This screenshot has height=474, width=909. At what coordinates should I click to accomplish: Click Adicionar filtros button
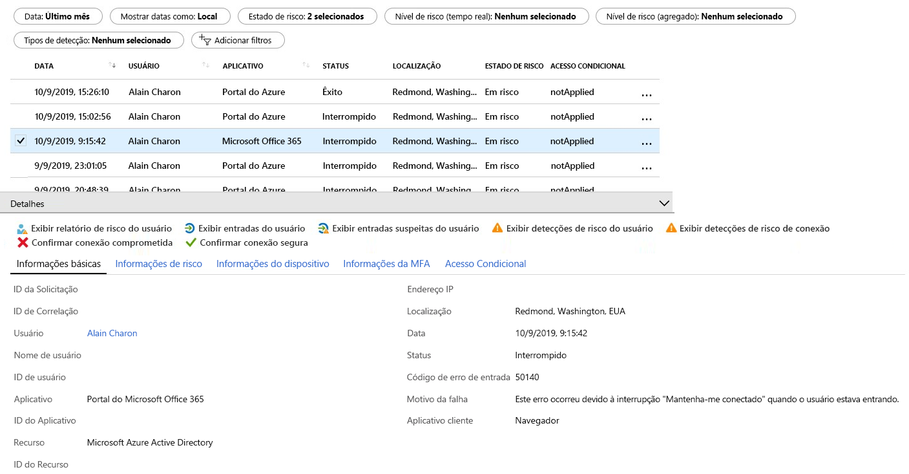click(238, 40)
